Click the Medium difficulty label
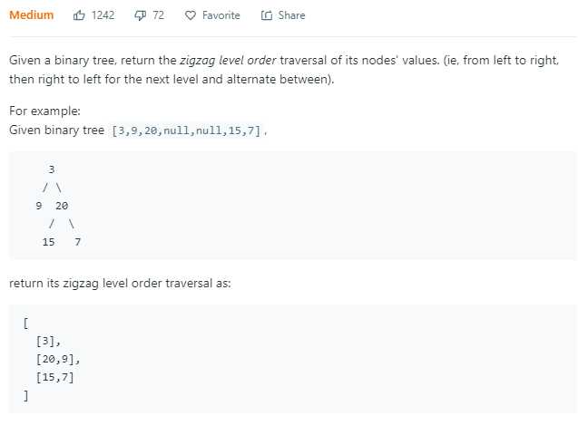 [x=32, y=15]
